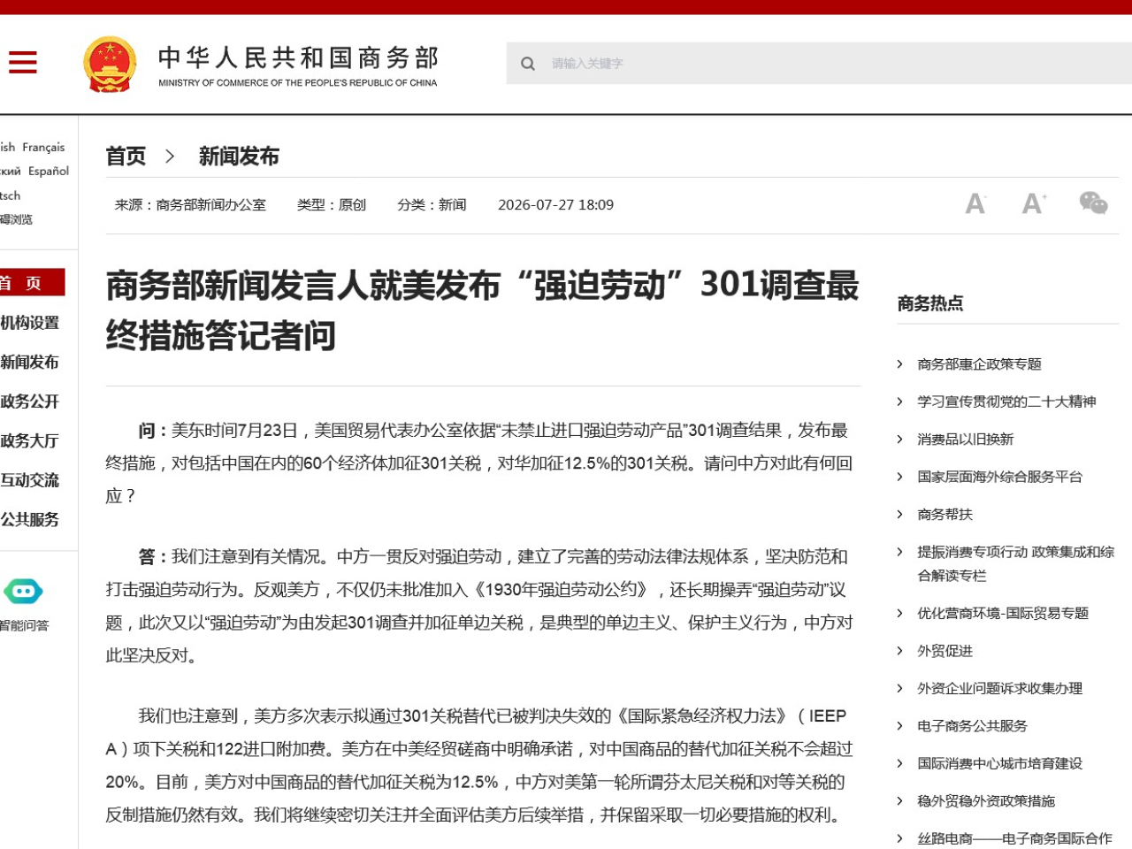
Task: Click the chevron beside 商务部惠企政策专题
Action: pyautogui.click(x=899, y=364)
